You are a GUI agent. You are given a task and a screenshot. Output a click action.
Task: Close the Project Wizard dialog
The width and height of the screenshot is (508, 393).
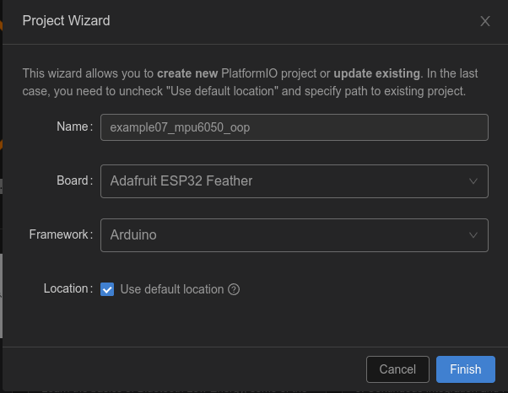[485, 21]
